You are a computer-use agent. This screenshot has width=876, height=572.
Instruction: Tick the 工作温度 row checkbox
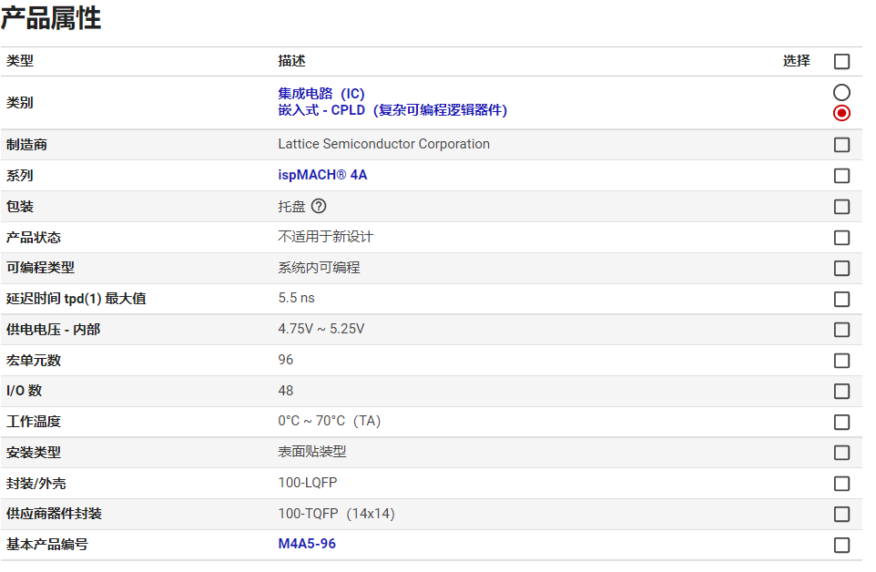(x=841, y=423)
